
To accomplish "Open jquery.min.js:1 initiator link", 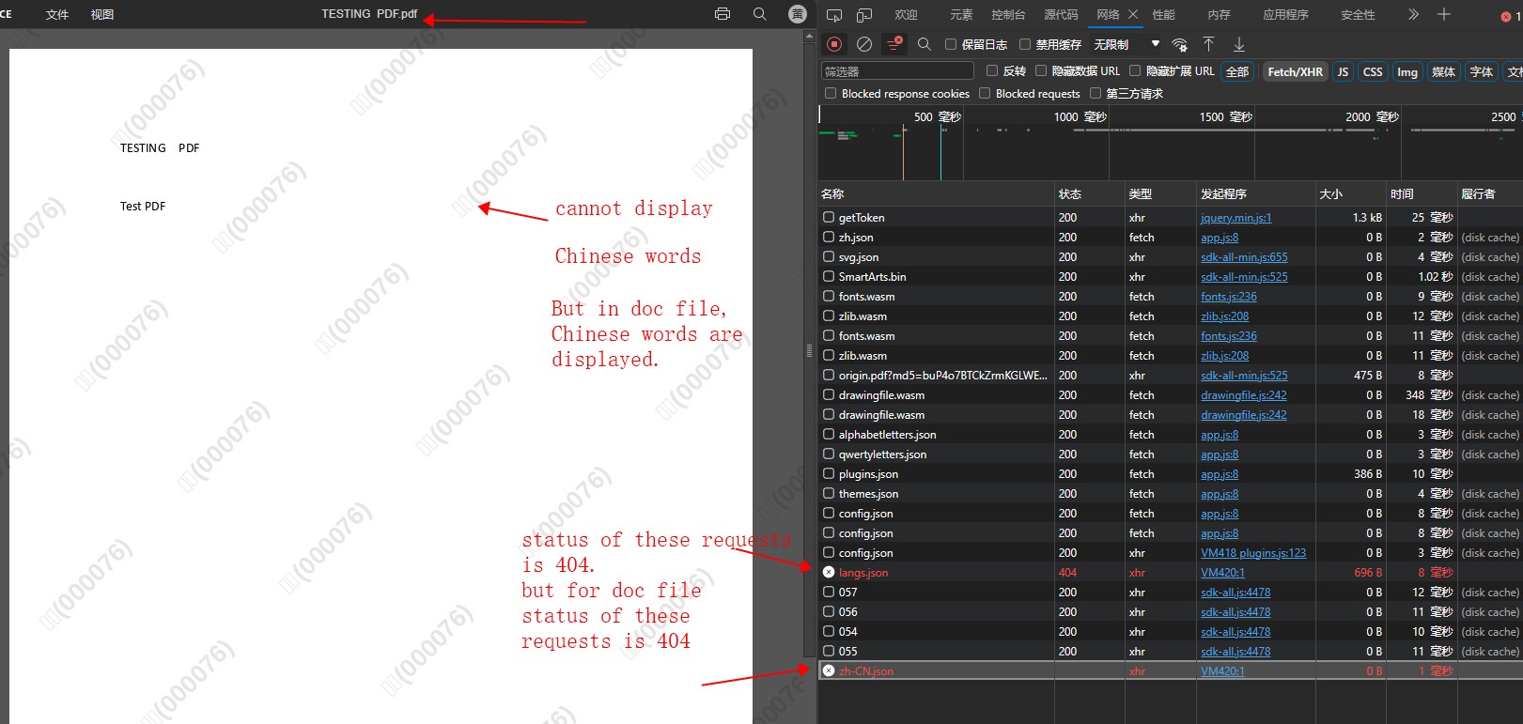I will [x=1236, y=217].
